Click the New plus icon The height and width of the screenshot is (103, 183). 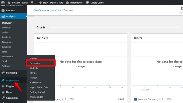[40, 3]
